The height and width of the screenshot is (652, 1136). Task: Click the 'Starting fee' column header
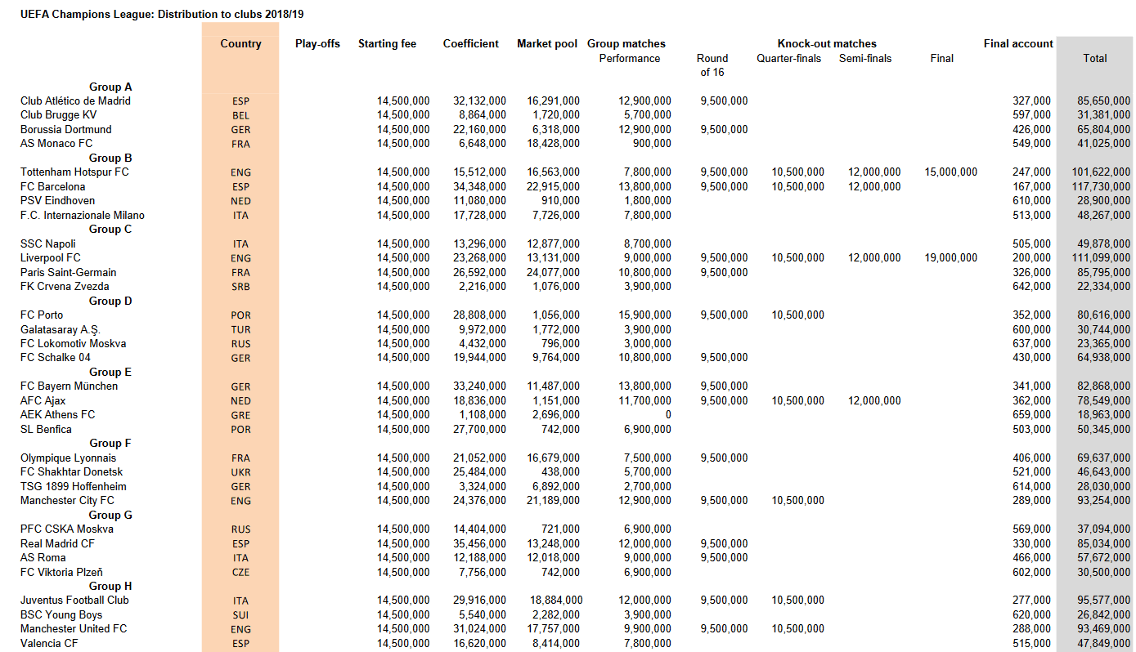(387, 44)
